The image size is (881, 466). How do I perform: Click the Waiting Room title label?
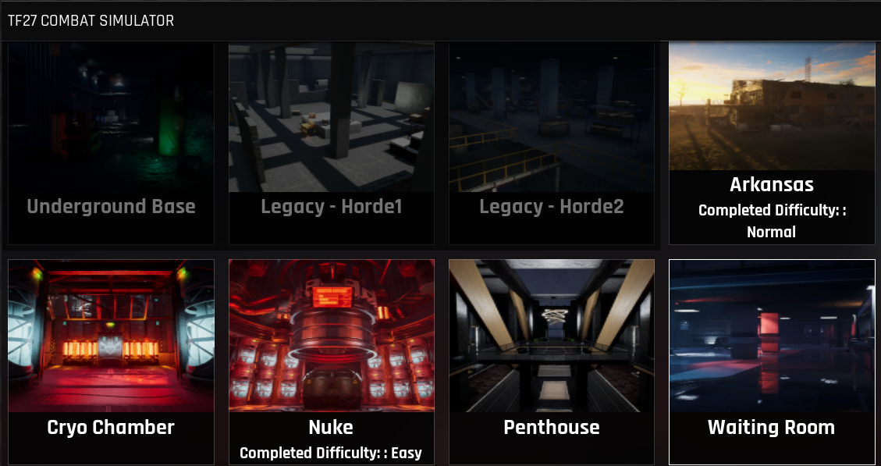click(x=772, y=427)
